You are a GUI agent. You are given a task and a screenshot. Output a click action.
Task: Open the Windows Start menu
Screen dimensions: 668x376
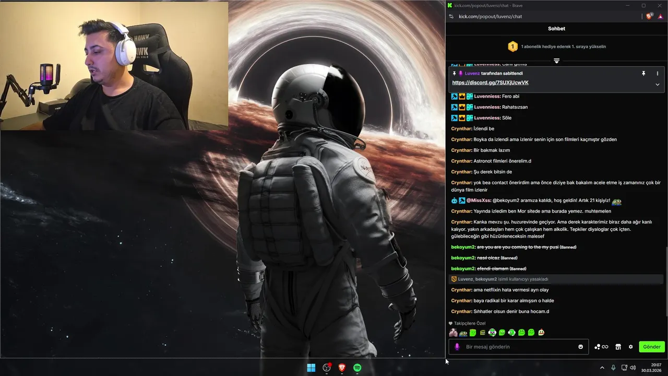click(311, 368)
